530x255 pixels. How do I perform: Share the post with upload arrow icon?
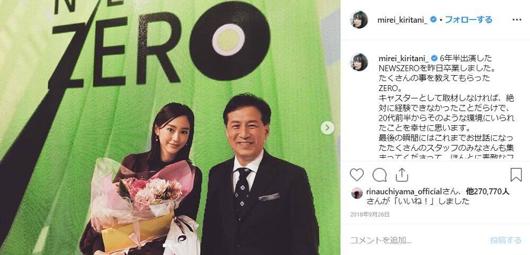point(402,175)
